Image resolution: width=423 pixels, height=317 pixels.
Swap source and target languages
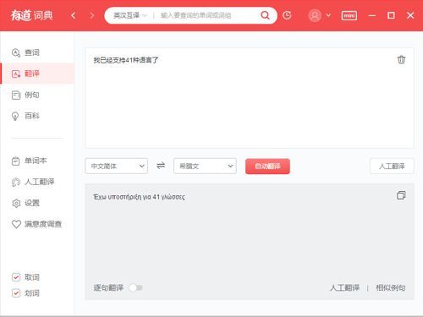coord(161,166)
